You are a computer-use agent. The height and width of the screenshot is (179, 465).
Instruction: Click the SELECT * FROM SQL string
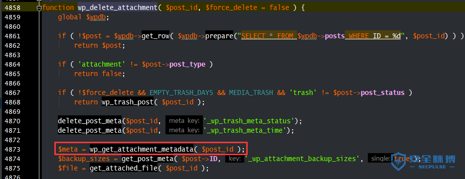[269, 36]
